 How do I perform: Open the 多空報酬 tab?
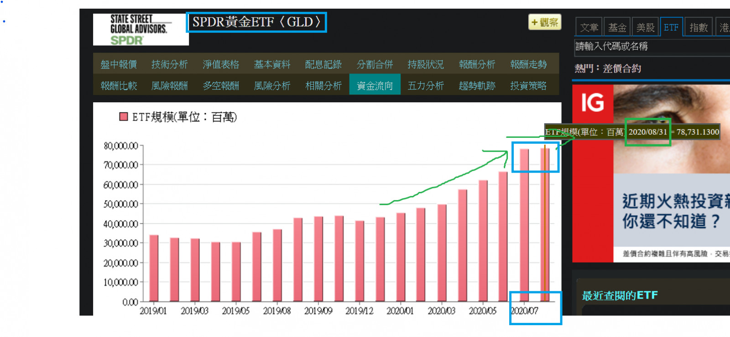[221, 85]
